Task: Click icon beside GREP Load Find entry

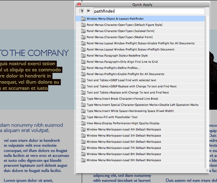Action: coord(83,80)
